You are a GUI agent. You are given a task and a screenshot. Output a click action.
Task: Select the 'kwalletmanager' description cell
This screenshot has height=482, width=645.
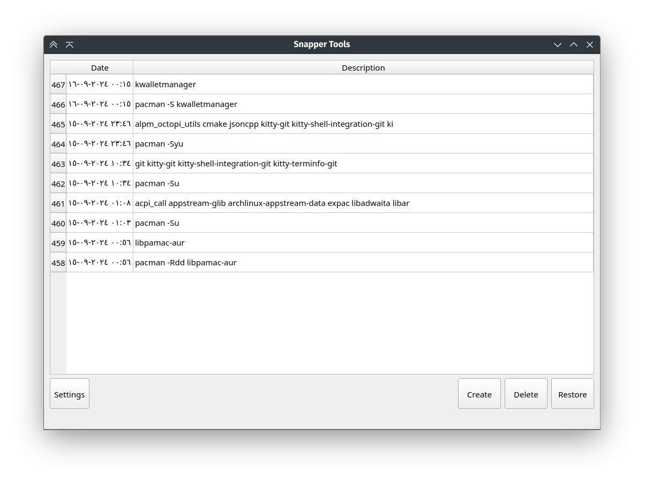point(363,85)
